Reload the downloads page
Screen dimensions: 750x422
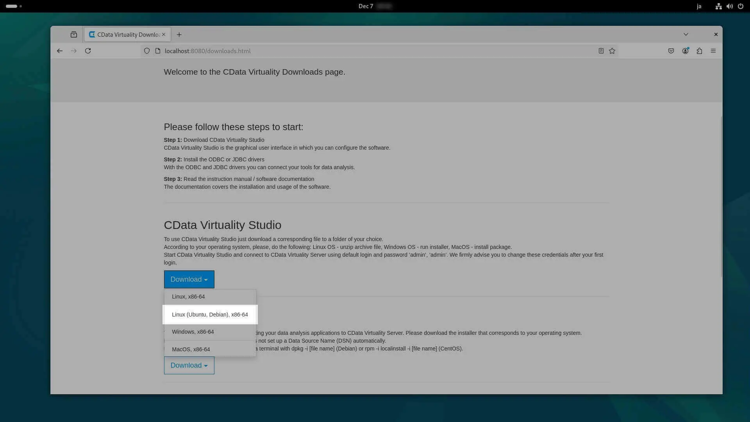tap(88, 51)
